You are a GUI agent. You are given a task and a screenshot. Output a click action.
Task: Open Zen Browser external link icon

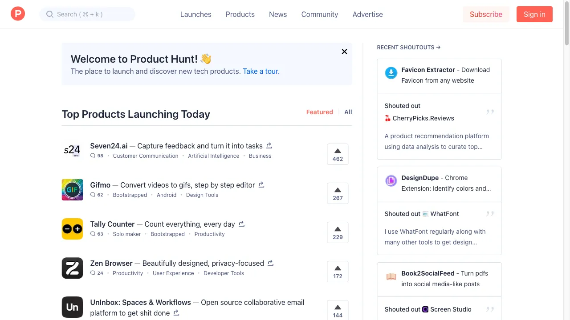click(x=270, y=263)
